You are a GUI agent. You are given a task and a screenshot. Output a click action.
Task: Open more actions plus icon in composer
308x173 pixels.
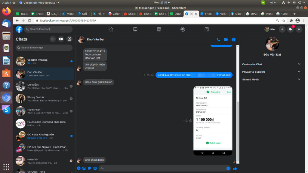(79, 168)
